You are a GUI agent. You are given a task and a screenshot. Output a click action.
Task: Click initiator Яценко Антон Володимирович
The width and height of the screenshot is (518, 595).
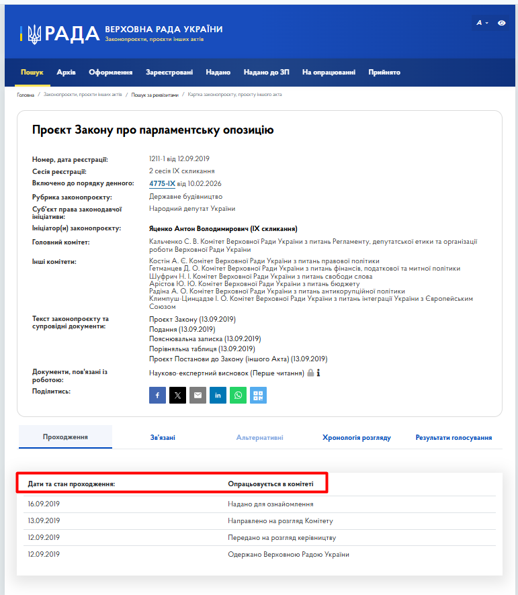223,228
